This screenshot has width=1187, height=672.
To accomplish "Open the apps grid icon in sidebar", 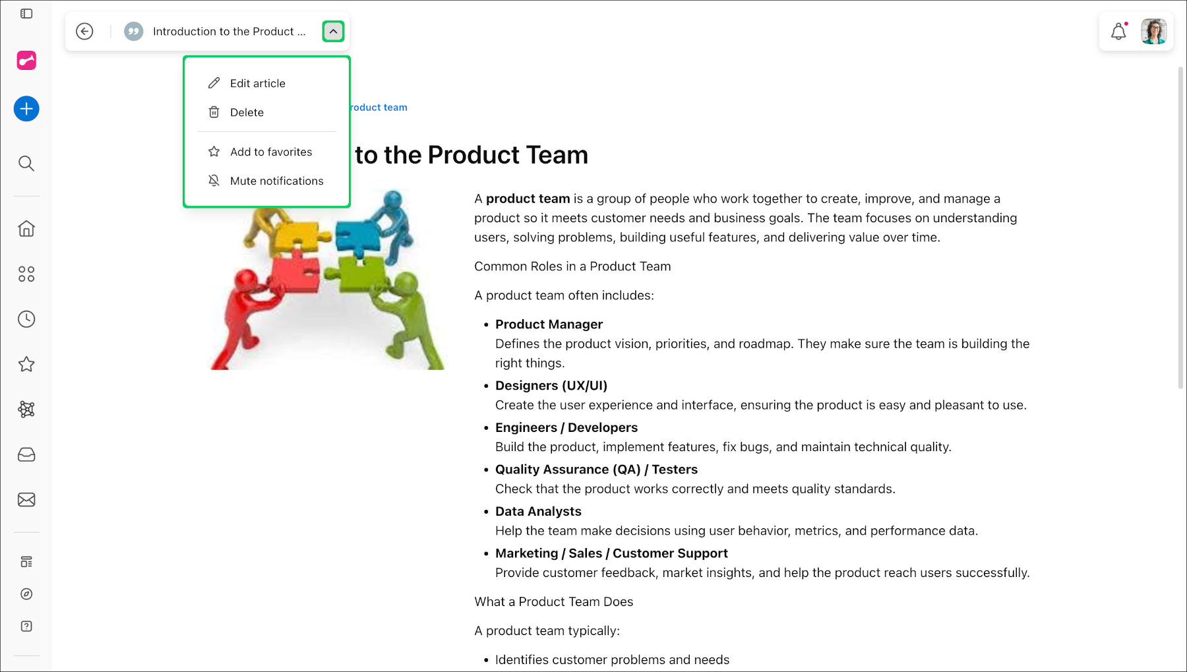I will 26,274.
